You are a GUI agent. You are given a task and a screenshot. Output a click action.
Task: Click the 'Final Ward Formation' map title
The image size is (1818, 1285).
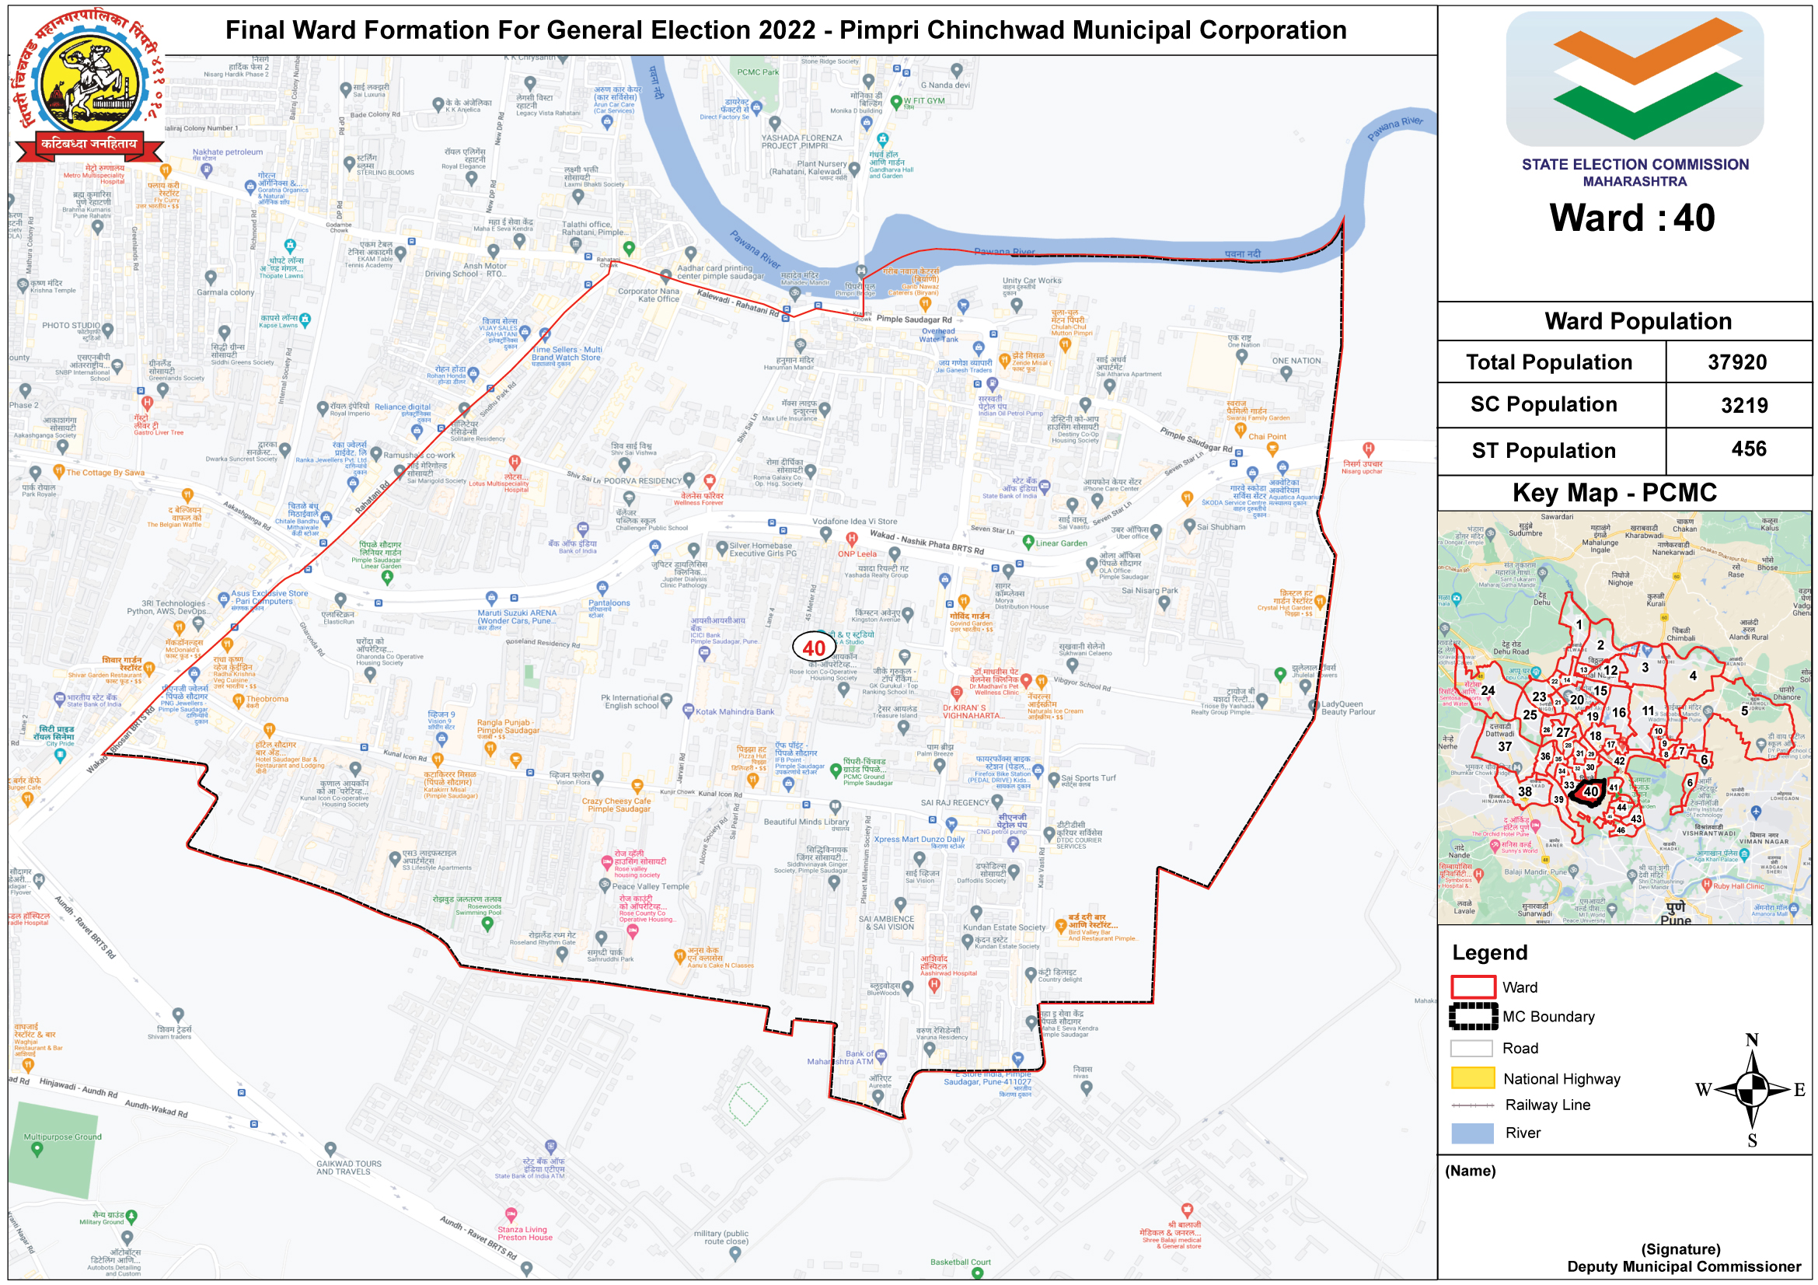point(786,30)
